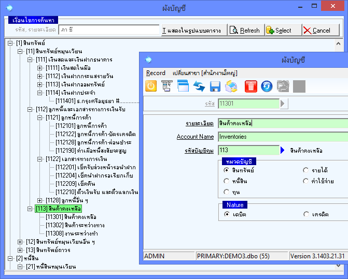This screenshot has height=279, width=348.
Task: Click the round blue refresh icon
Action: coord(267,86)
